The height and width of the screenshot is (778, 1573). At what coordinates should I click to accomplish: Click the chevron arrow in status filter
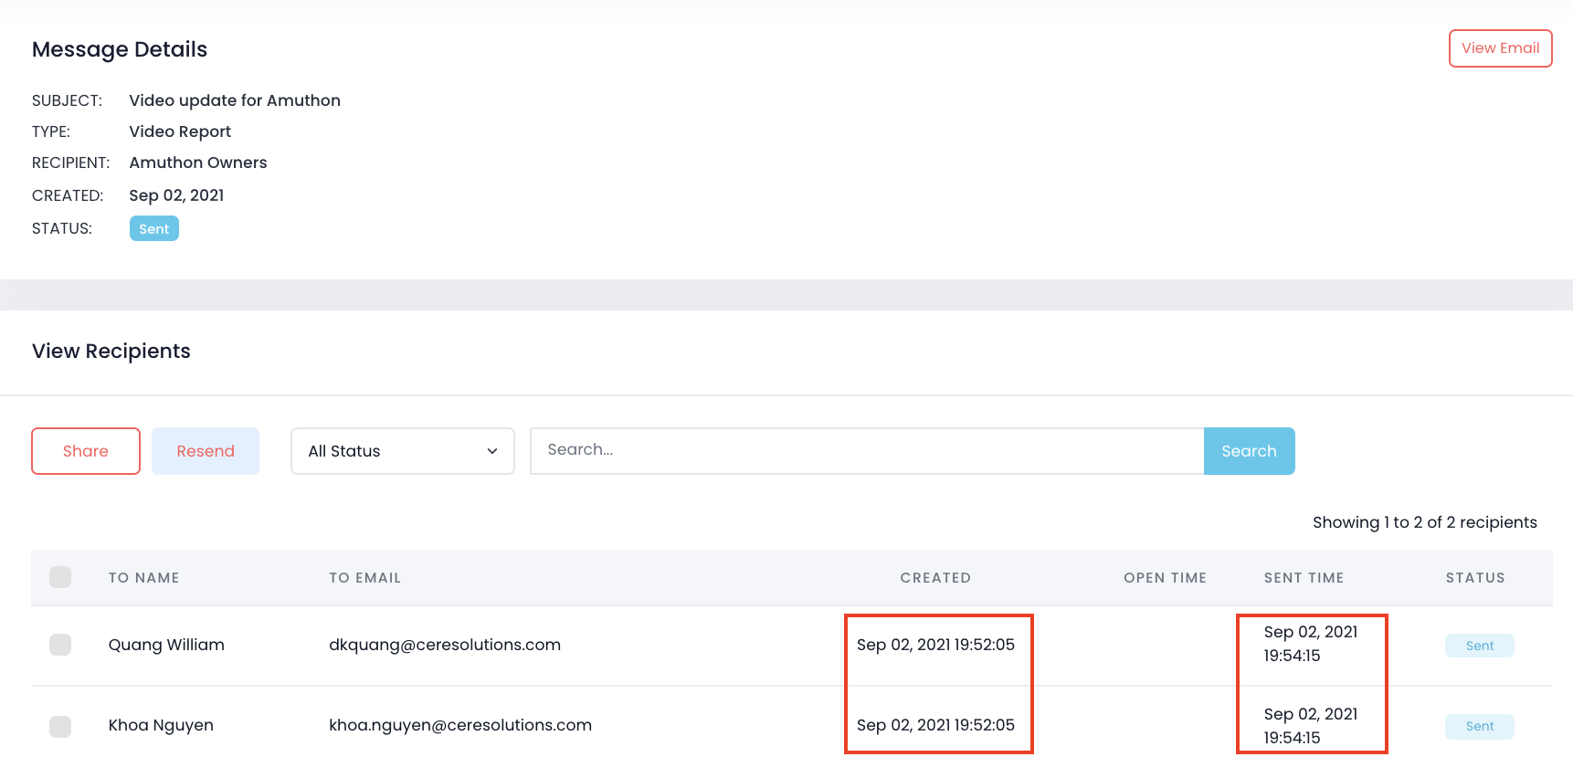[x=492, y=451]
